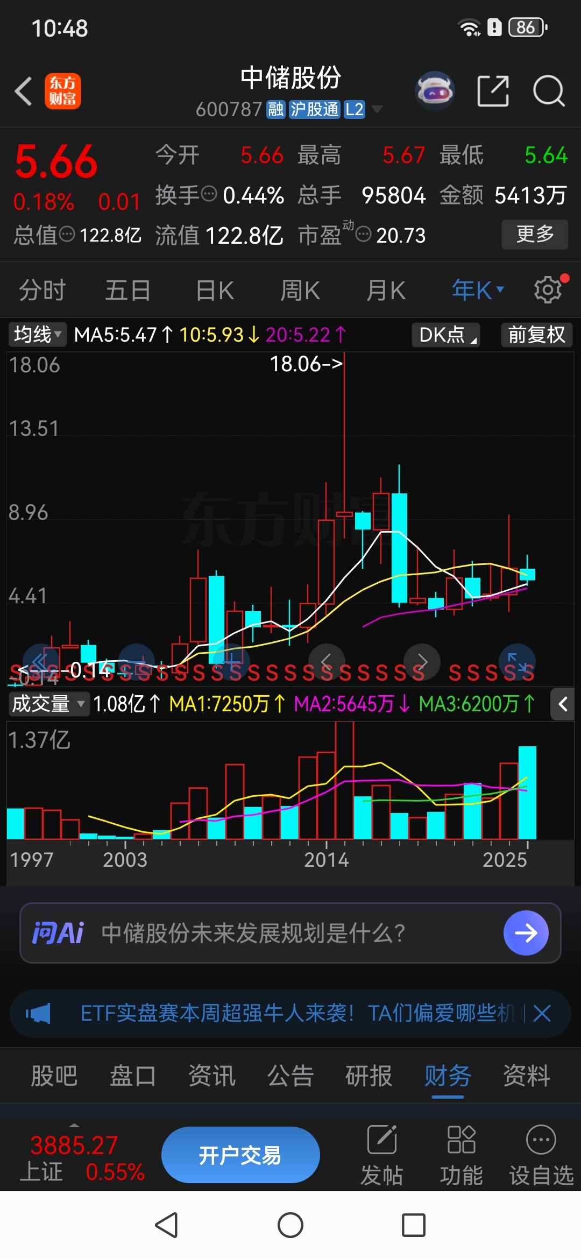Open the robot assistant avatar
Viewport: 581px width, 1259px height.
(435, 91)
